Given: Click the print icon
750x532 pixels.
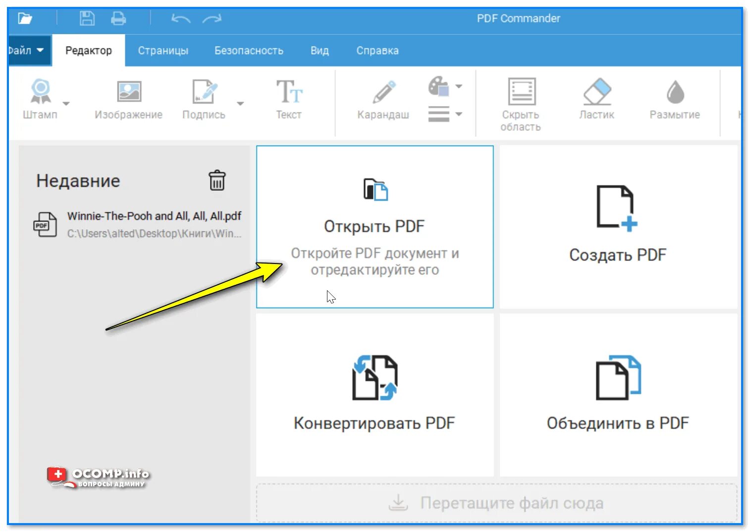Looking at the screenshot, I should pyautogui.click(x=118, y=19).
